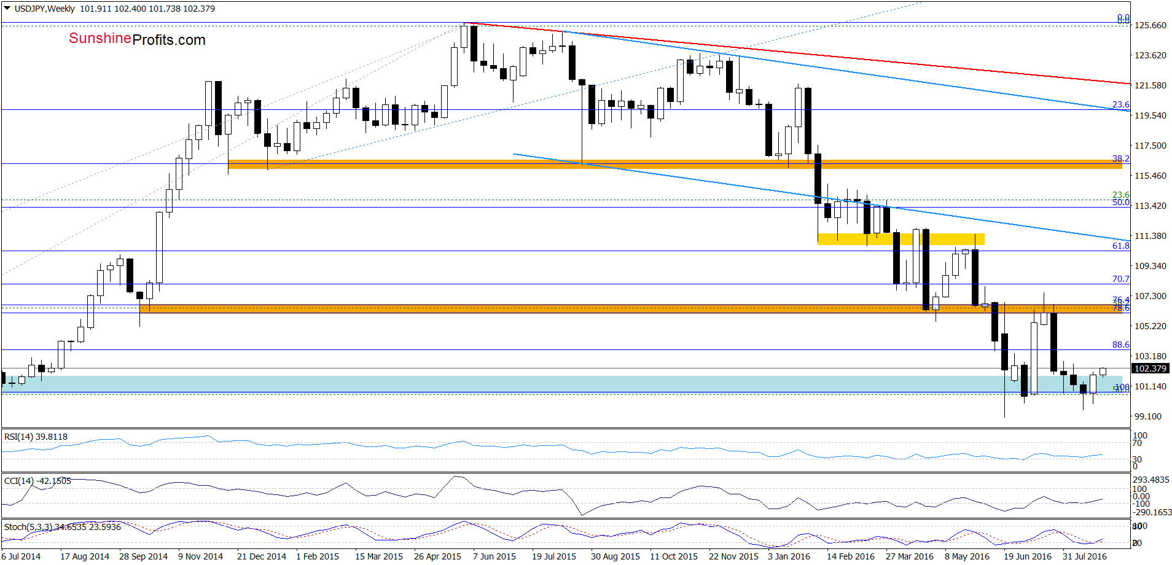The width and height of the screenshot is (1172, 565).
Task: Click the 19 Jul 2015 date label
Action: click(x=554, y=556)
